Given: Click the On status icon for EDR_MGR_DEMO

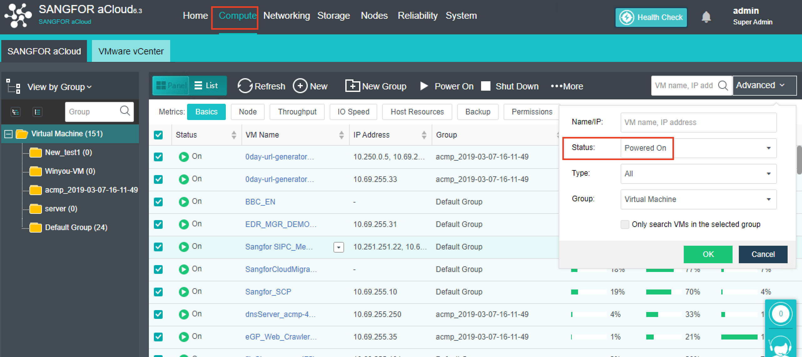Looking at the screenshot, I should tap(184, 224).
